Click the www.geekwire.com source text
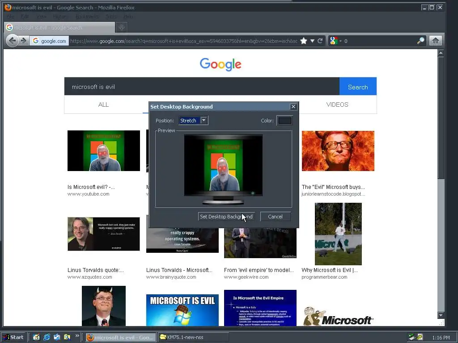This screenshot has height=343, width=458. pyautogui.click(x=246, y=277)
